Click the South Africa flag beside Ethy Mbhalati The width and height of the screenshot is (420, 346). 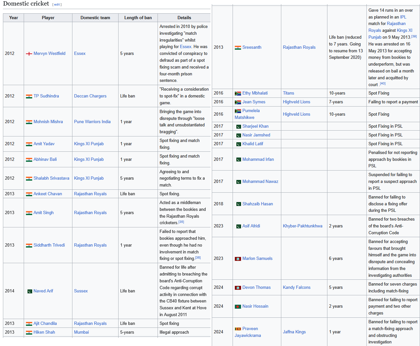238,93
